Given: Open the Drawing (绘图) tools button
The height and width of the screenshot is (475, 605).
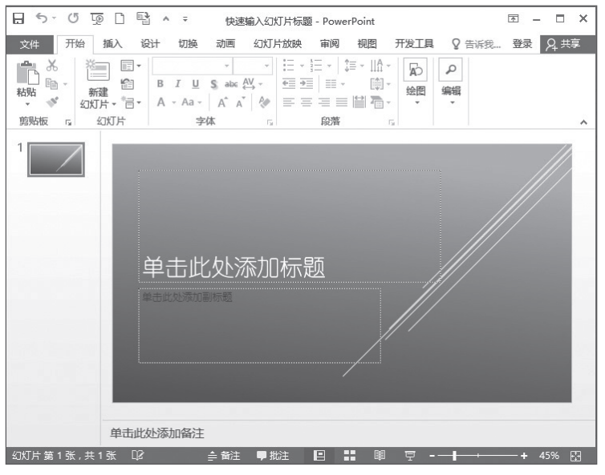Looking at the screenshot, I should tap(416, 82).
